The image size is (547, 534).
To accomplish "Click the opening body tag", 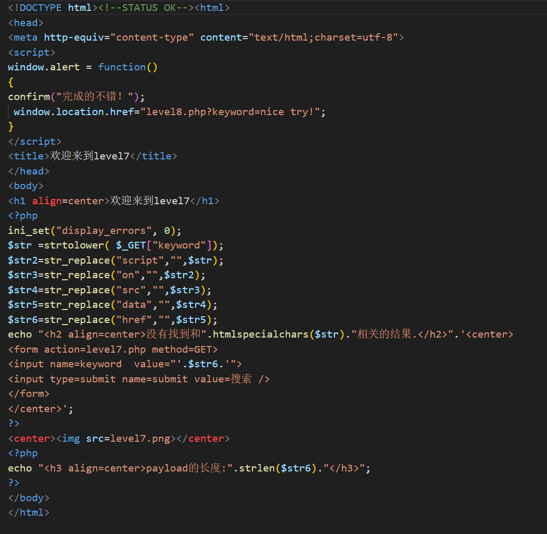I will 26,186.
